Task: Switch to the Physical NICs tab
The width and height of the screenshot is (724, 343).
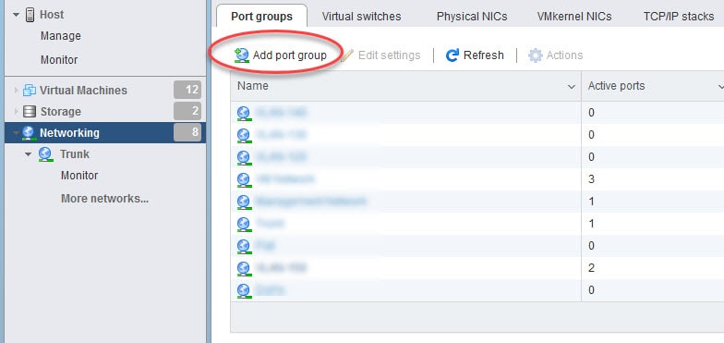Action: coord(472,17)
